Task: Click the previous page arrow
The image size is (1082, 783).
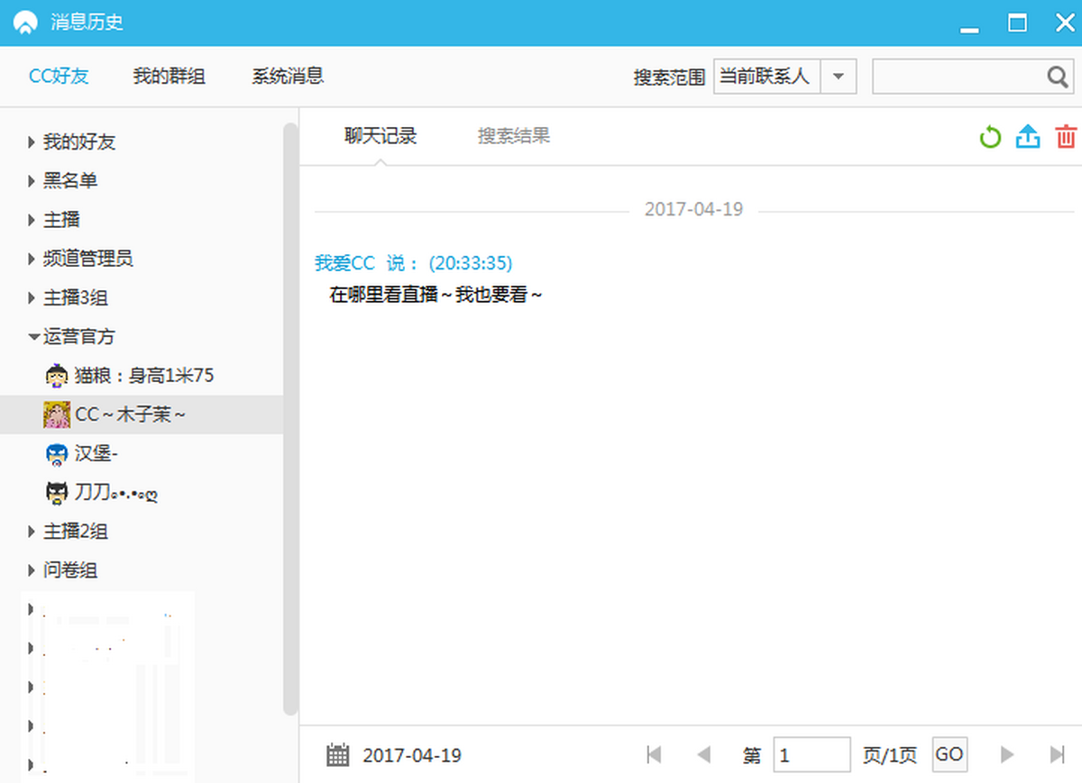Action: coord(704,755)
